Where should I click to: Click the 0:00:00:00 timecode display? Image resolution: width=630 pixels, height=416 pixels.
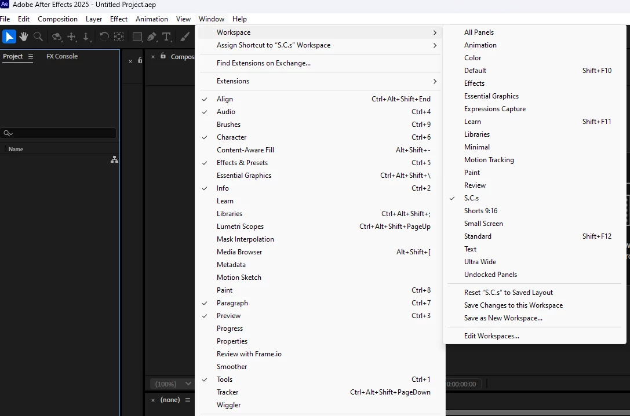461,384
